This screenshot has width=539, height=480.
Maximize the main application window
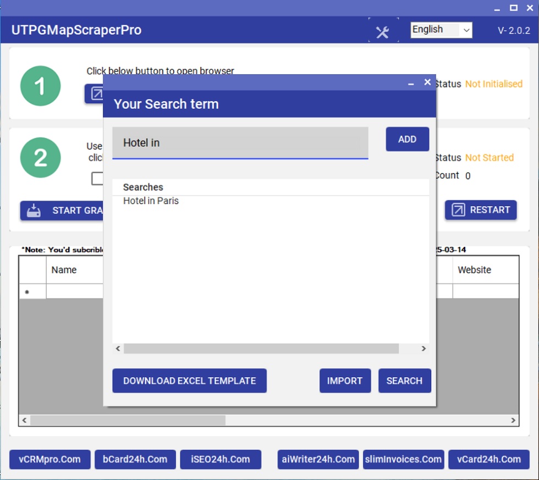[x=514, y=8]
